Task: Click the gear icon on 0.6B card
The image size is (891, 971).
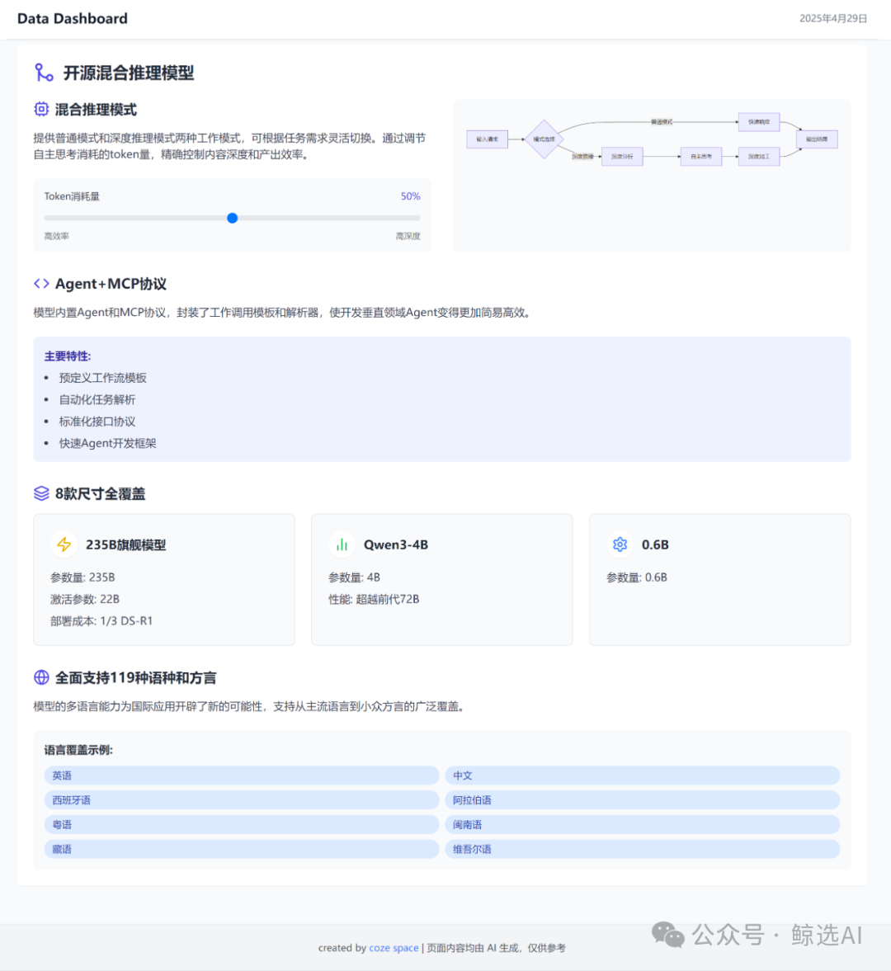Action: [x=620, y=544]
